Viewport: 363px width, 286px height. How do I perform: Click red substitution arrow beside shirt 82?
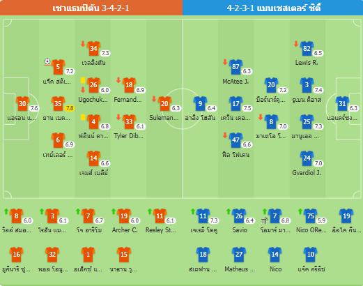click(x=296, y=44)
